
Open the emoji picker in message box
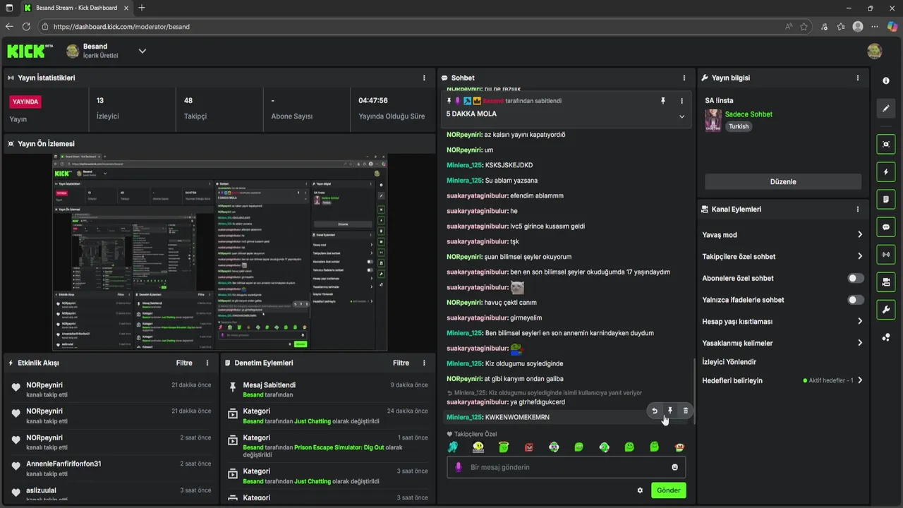674,467
